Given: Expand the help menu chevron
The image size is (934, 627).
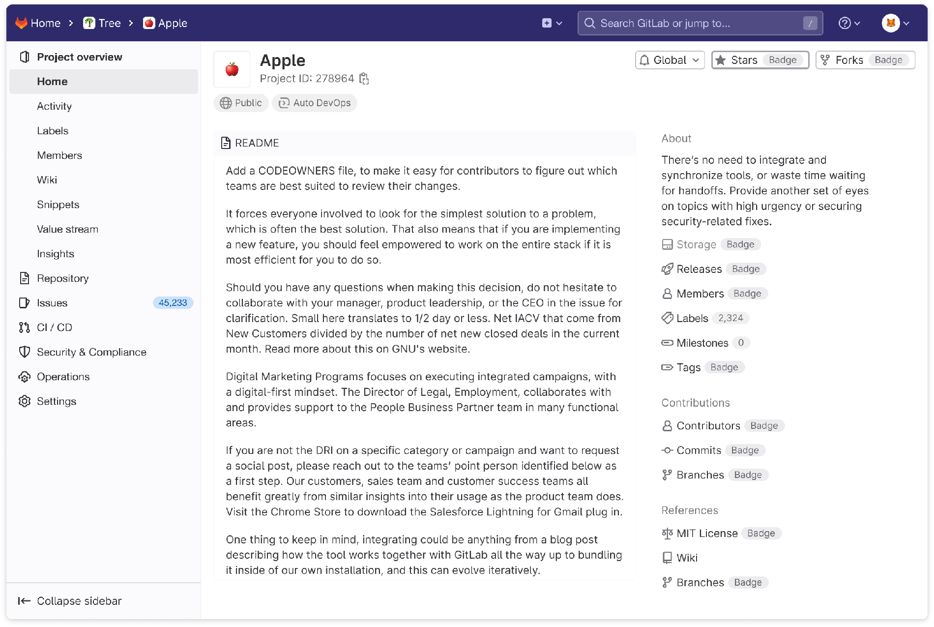Looking at the screenshot, I should tap(856, 23).
